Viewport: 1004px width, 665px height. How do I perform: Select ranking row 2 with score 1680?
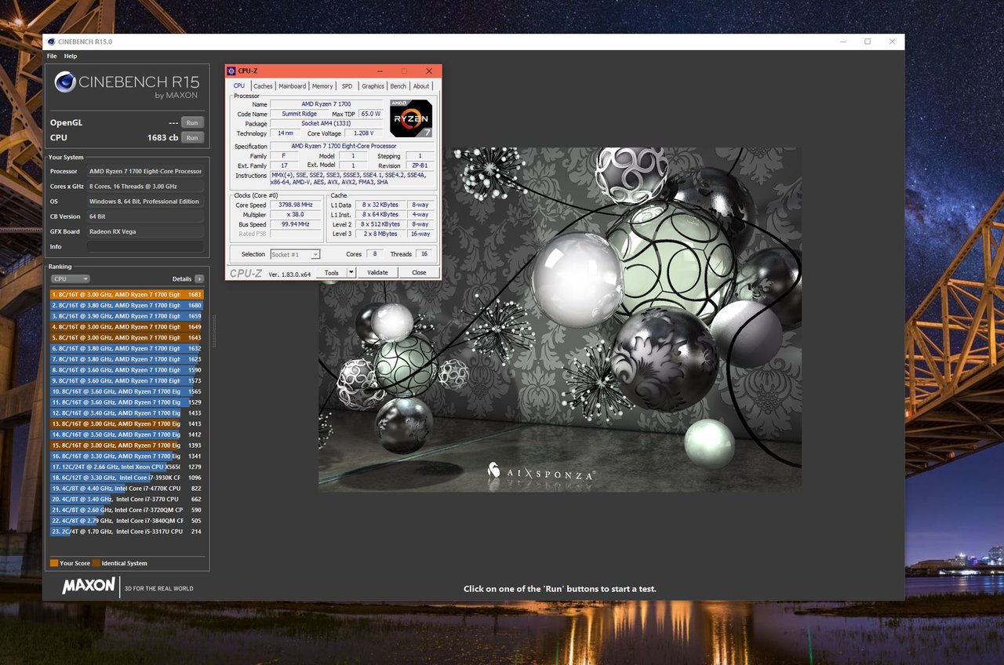click(127, 305)
